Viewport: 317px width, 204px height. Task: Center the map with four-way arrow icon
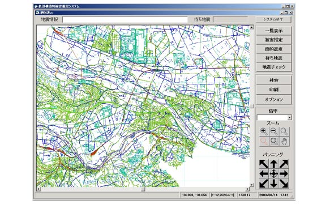pos(274,173)
